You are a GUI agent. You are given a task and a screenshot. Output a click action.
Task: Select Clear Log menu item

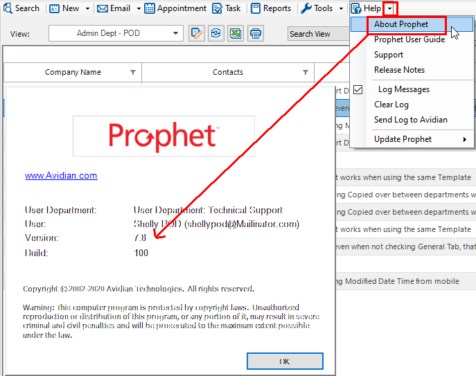[391, 105]
